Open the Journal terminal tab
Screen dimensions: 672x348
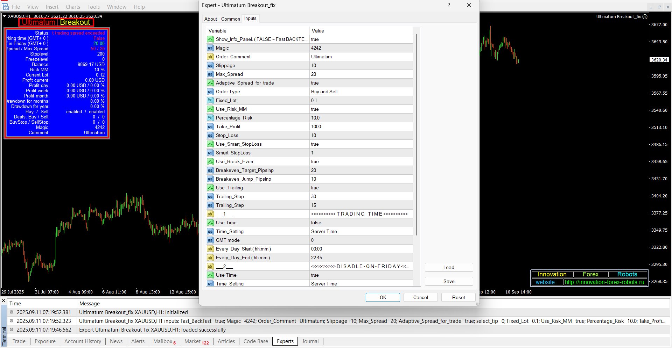point(310,341)
